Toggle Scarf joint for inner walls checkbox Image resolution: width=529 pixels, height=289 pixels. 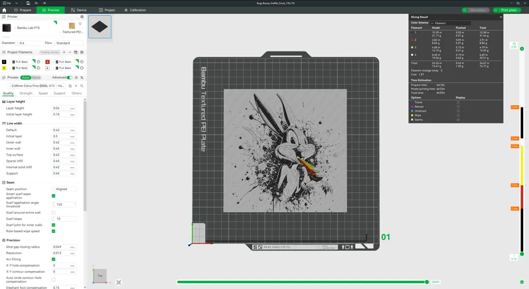click(53, 225)
